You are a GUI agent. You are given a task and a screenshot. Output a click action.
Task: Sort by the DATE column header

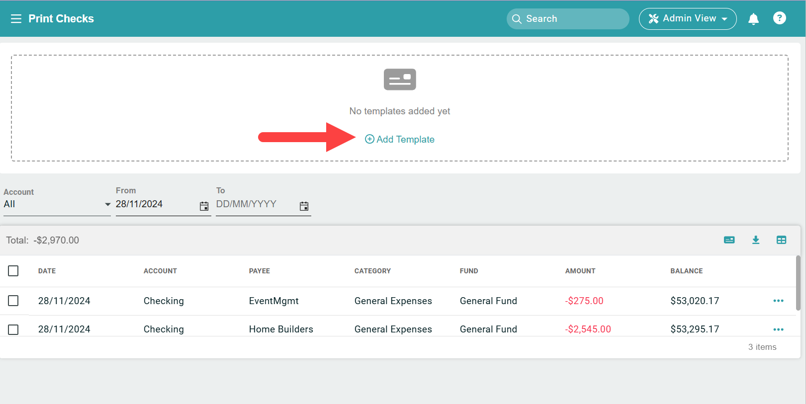47,271
